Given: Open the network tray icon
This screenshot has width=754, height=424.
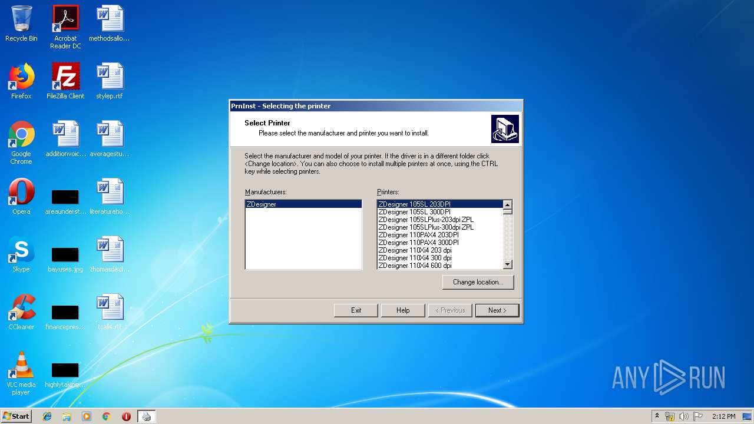Looking at the screenshot, I should (x=670, y=416).
